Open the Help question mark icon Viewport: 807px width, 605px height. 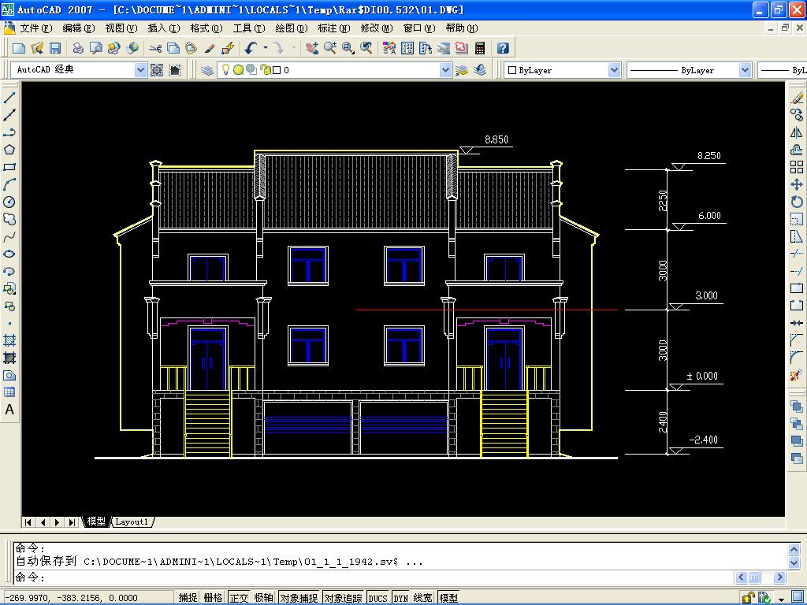pos(503,48)
